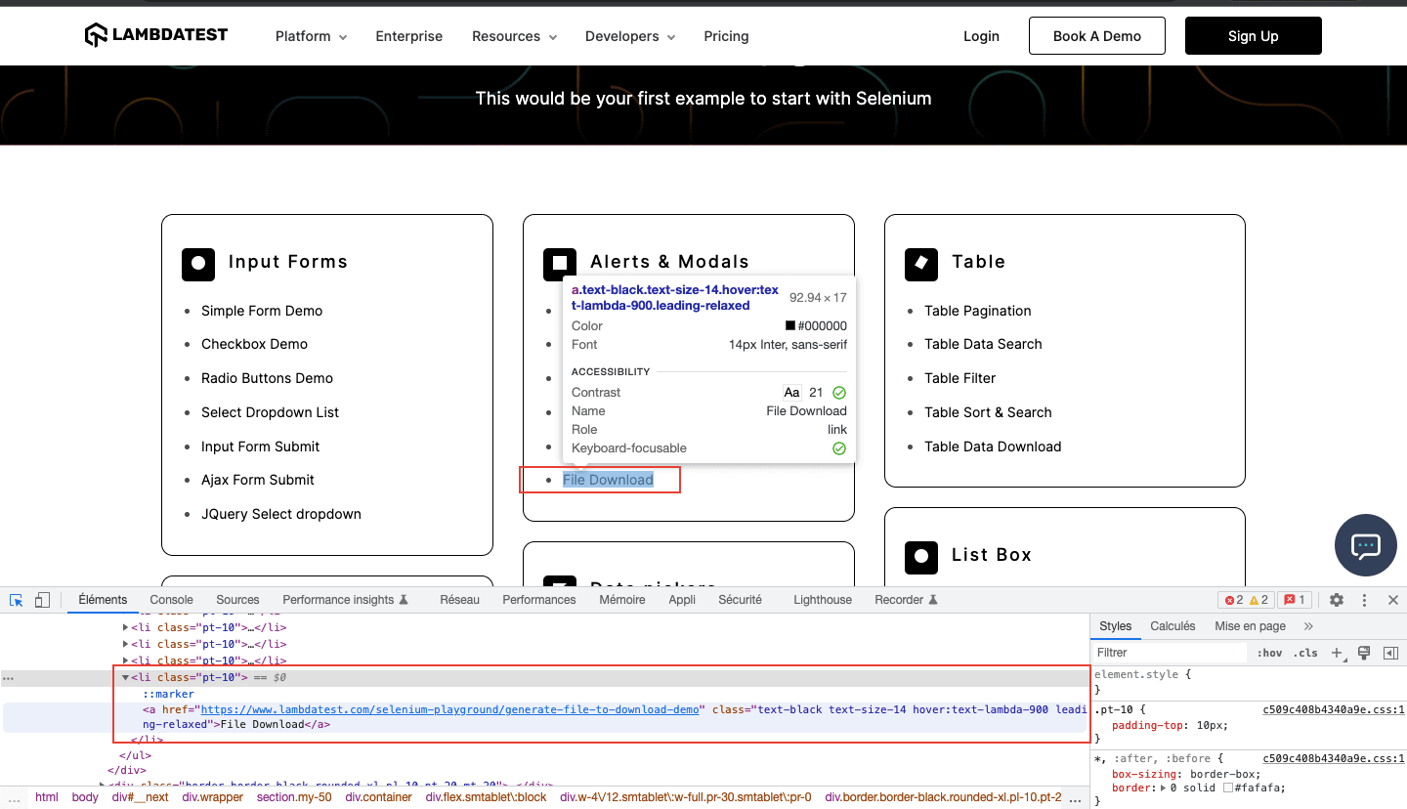Open the Lighthouse tab

pos(822,600)
